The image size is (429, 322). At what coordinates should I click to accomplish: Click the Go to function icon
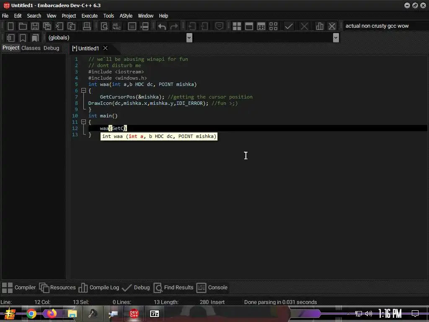click(132, 26)
